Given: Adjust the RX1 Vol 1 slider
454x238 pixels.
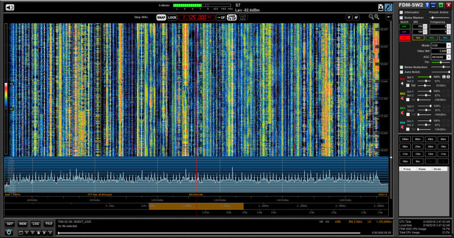Looking at the screenshot, I should [424, 77].
